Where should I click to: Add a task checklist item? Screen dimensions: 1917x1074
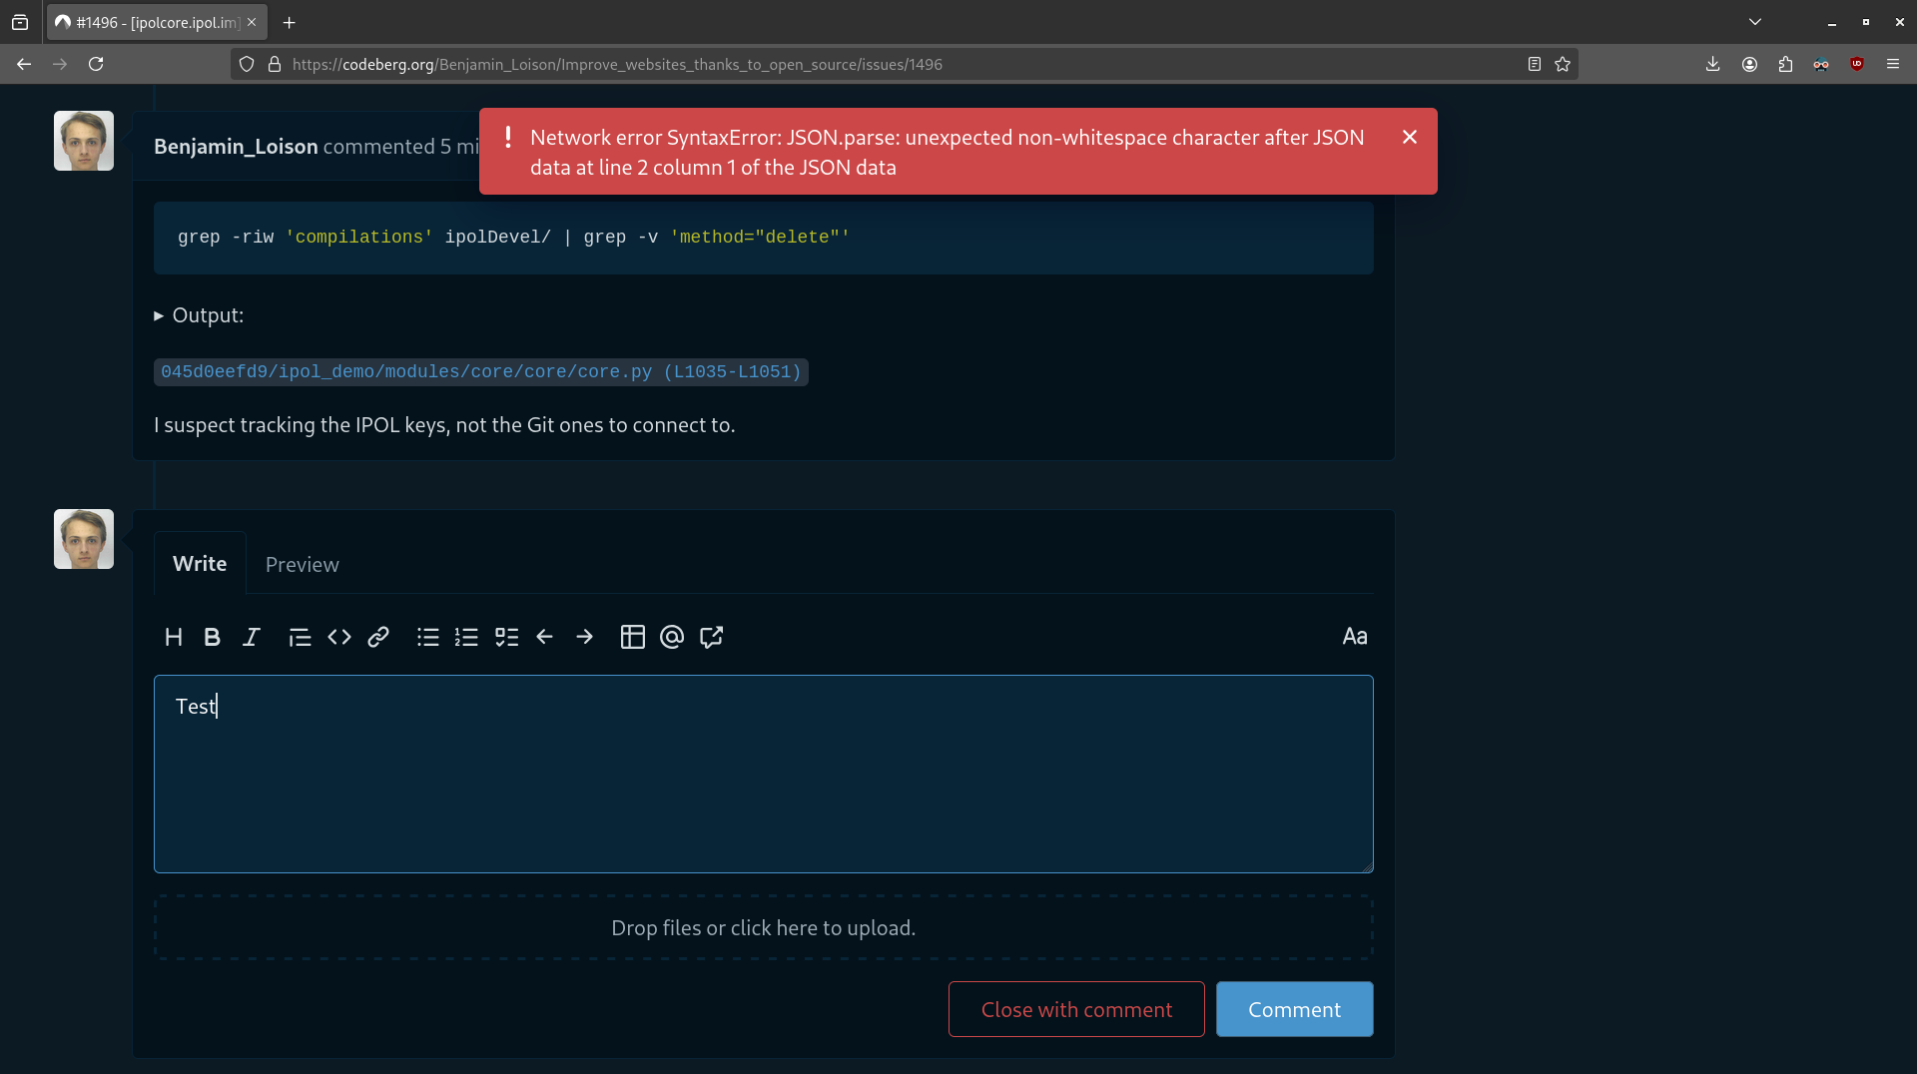pos(506,637)
